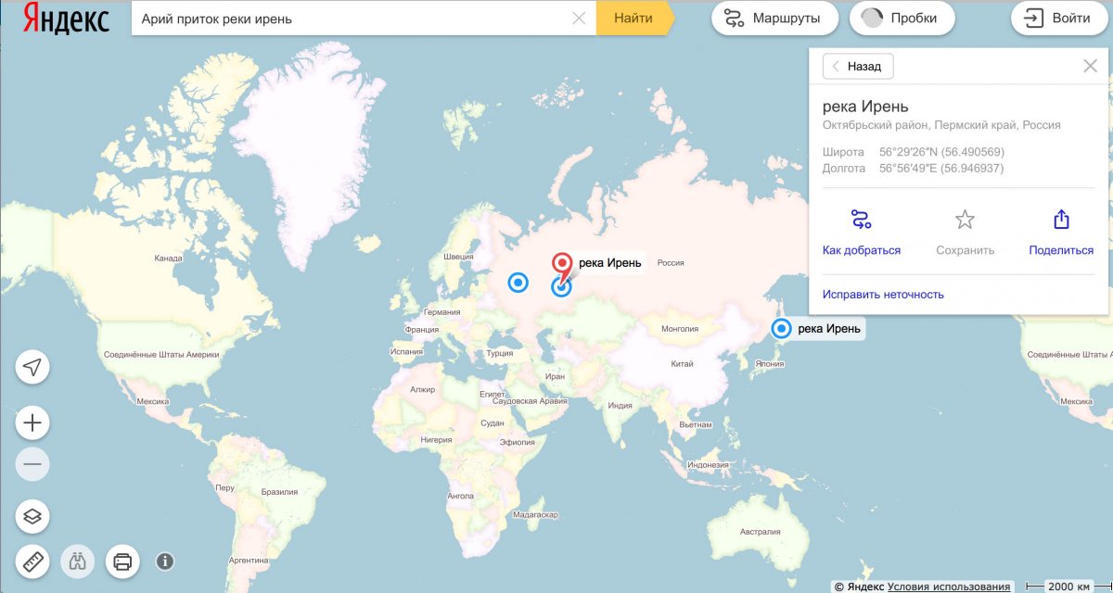Click the Мексика label on the map

coord(152,401)
